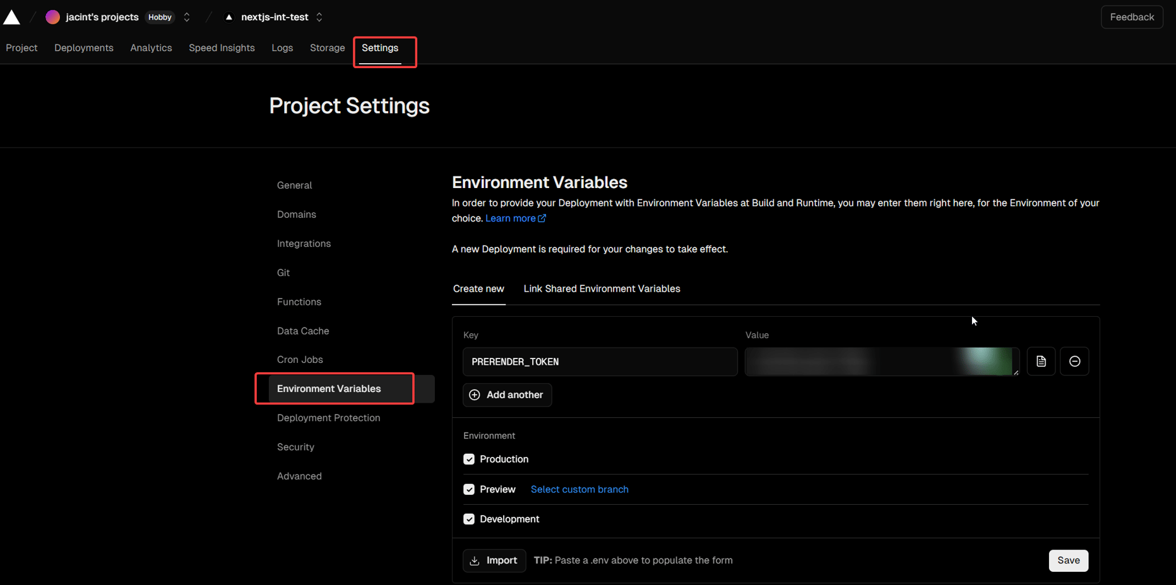Screen dimensions: 1176x585
Task: Click the PRERENDER_TOKEN key input field
Action: [x=600, y=362]
